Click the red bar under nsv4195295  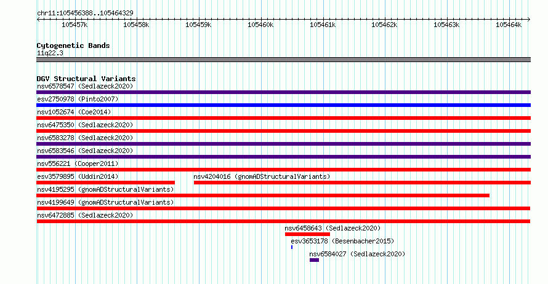263,195
